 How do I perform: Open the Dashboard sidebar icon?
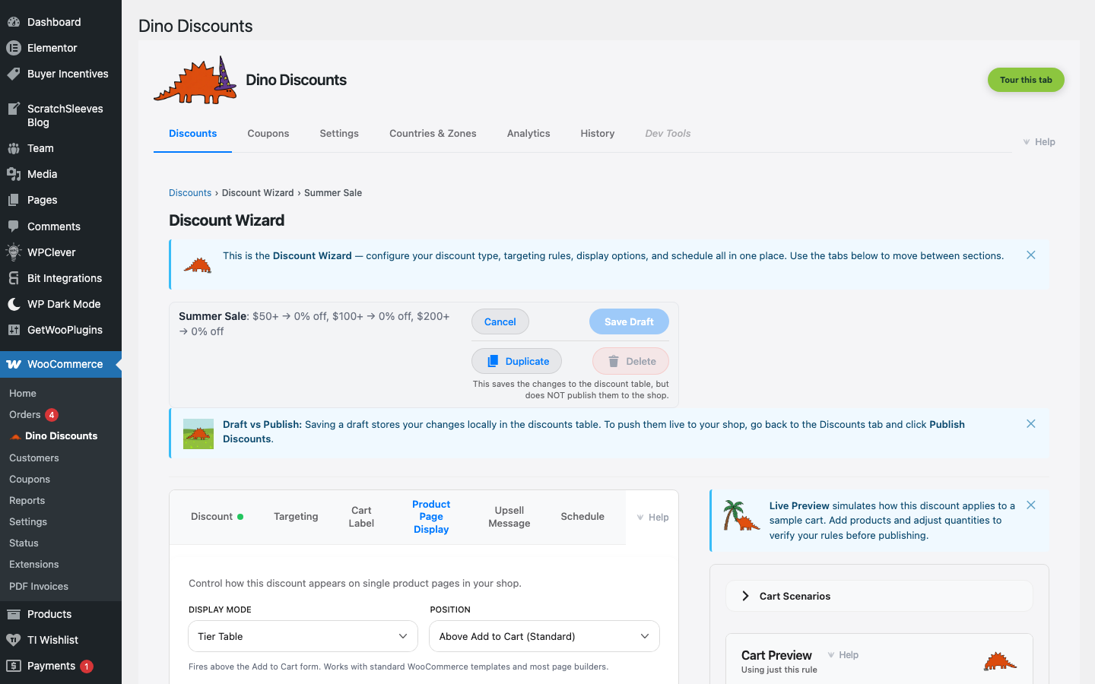pyautogui.click(x=14, y=22)
